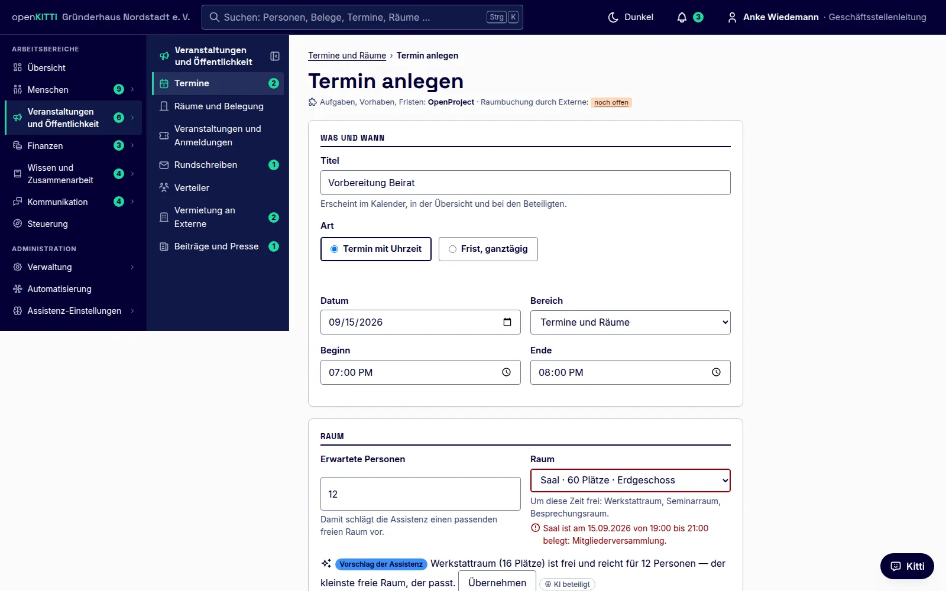The width and height of the screenshot is (946, 591).
Task: Click the user profile icon
Action: click(732, 17)
